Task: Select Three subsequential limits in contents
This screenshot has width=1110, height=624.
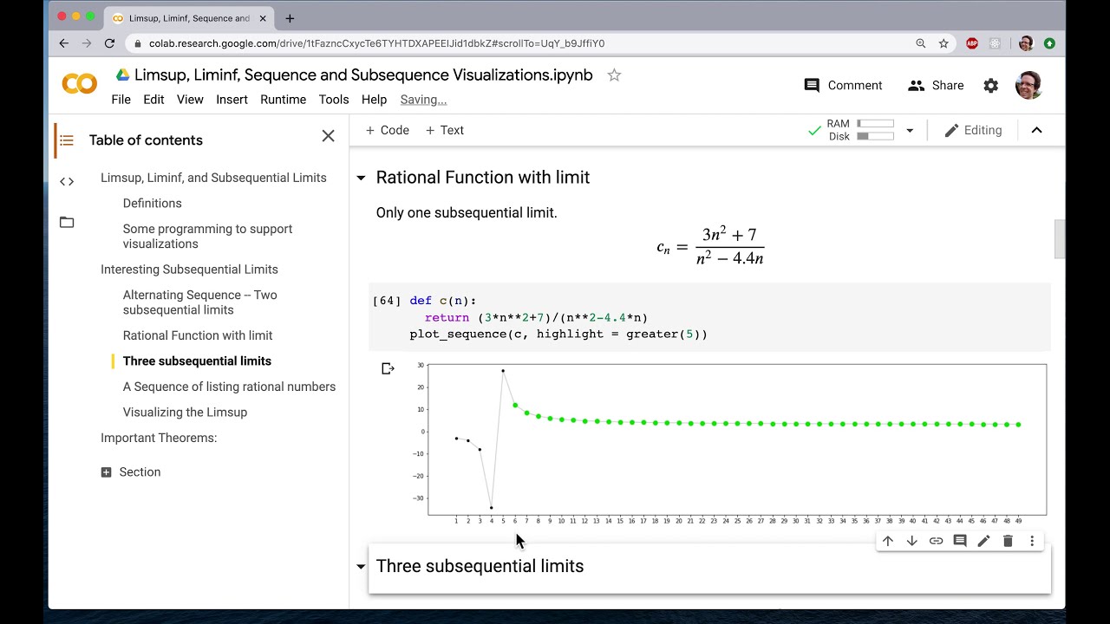Action: point(197,361)
